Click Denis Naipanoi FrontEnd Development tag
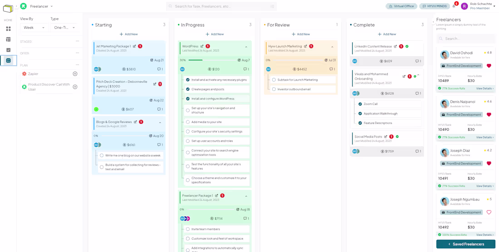 (461, 114)
